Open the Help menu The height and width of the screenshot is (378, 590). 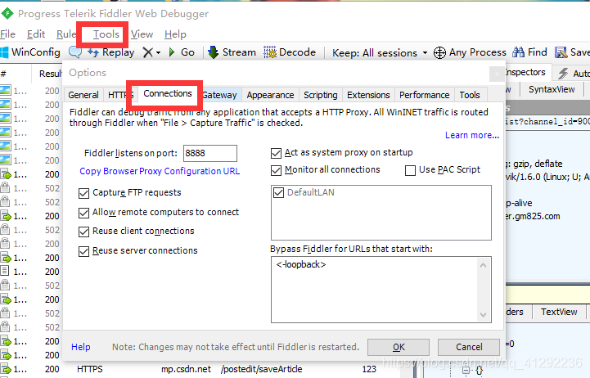[x=175, y=34]
